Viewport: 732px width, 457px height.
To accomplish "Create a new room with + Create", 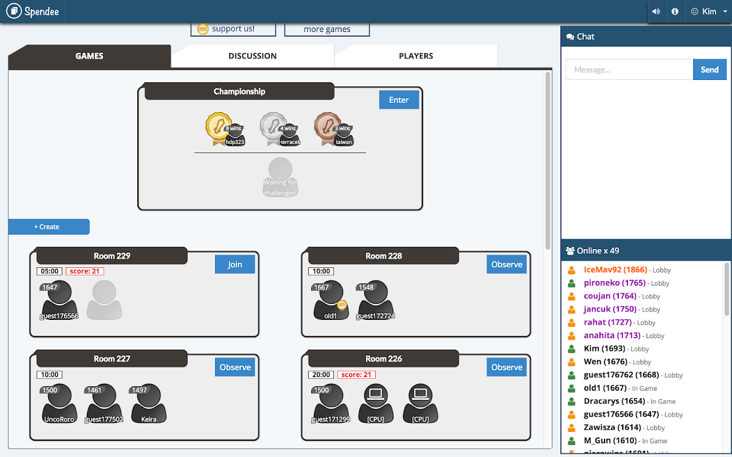I will (x=49, y=227).
